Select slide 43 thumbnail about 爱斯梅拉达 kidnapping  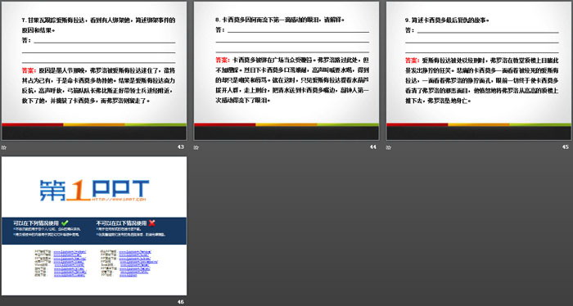94,71
